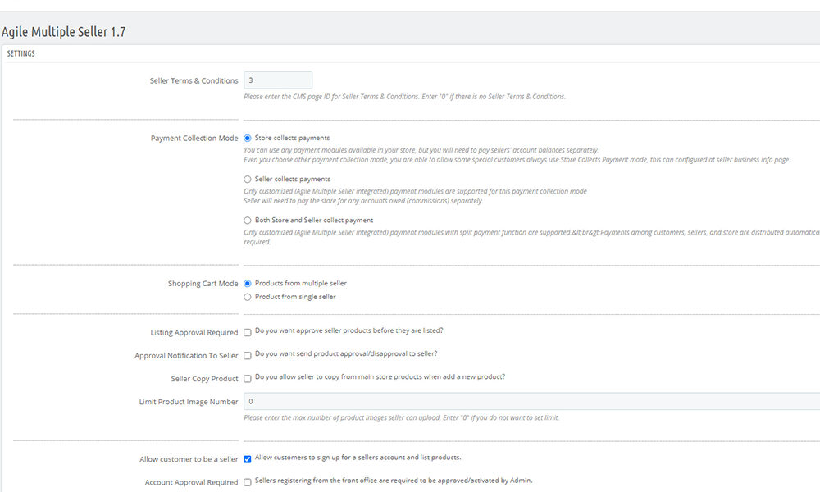Click "Do you want send product approval/disapproval" description

(x=346, y=353)
